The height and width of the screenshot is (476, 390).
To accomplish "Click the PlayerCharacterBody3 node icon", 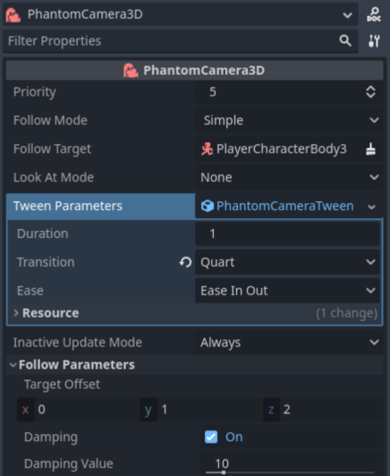I will [207, 149].
